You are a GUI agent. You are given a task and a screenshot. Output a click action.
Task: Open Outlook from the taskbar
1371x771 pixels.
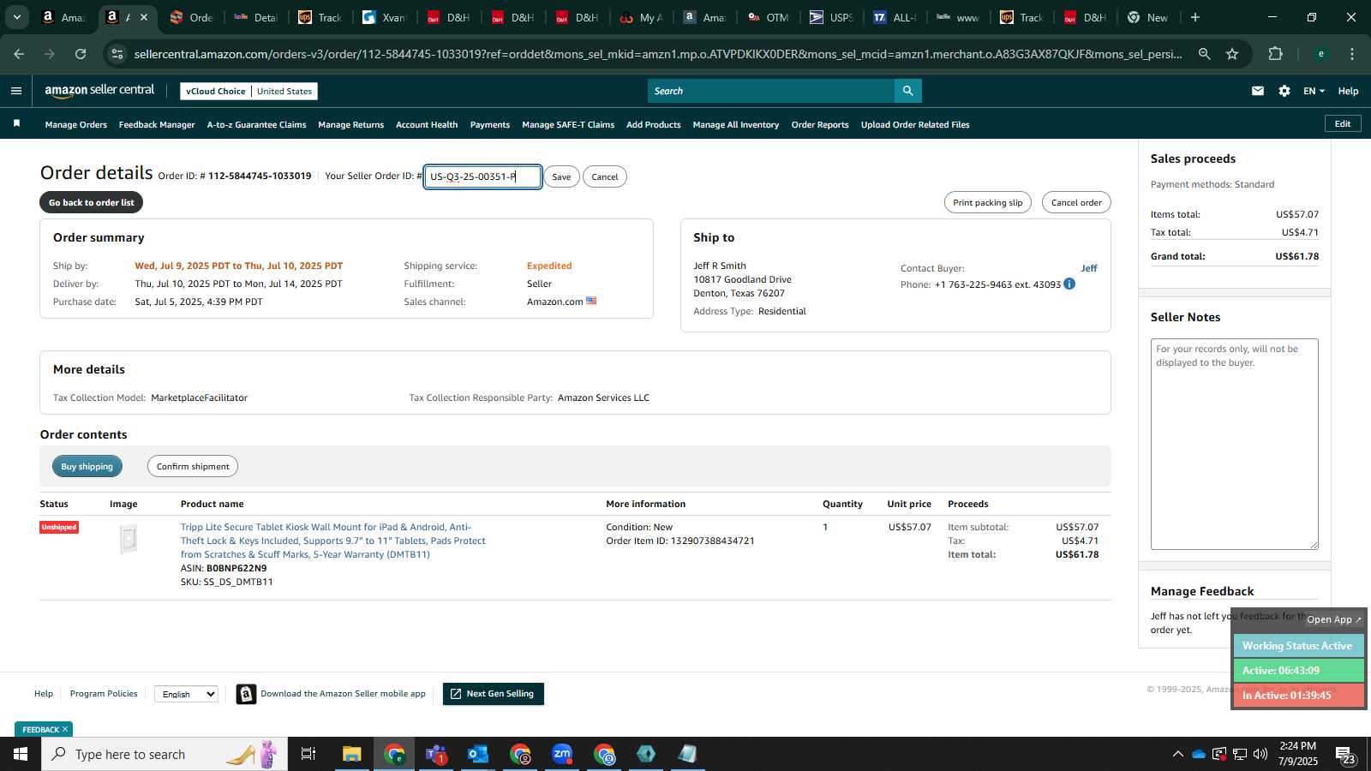pyautogui.click(x=478, y=754)
